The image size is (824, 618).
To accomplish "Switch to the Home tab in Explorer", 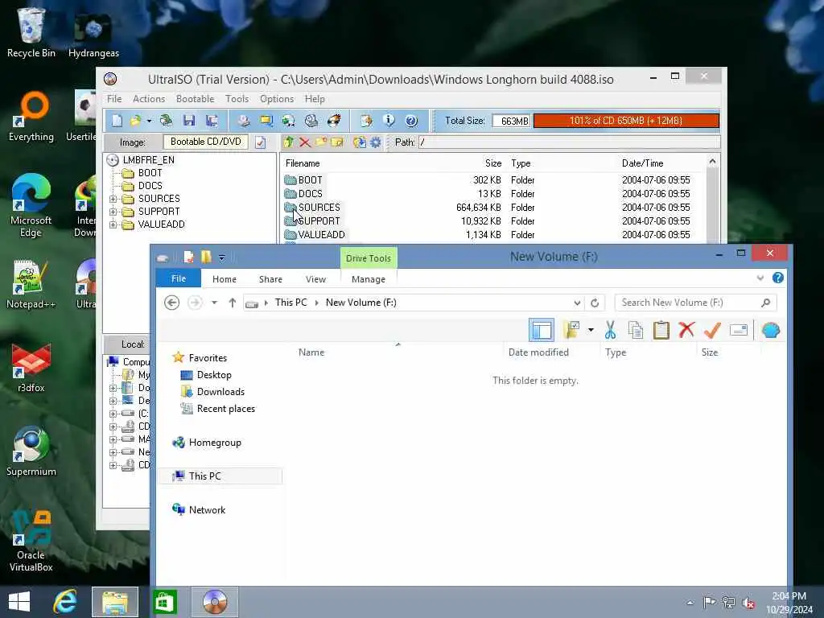I will [225, 279].
